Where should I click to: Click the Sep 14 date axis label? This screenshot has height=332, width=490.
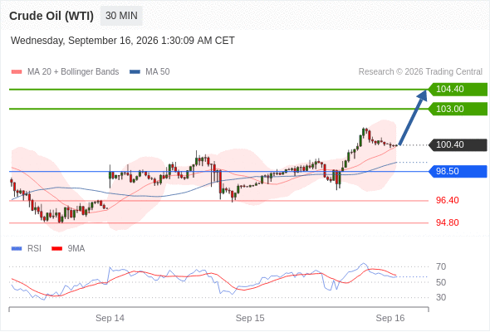tap(110, 318)
